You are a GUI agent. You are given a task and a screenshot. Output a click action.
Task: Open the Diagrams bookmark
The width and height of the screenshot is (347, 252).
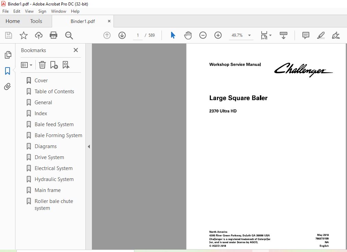(46, 146)
